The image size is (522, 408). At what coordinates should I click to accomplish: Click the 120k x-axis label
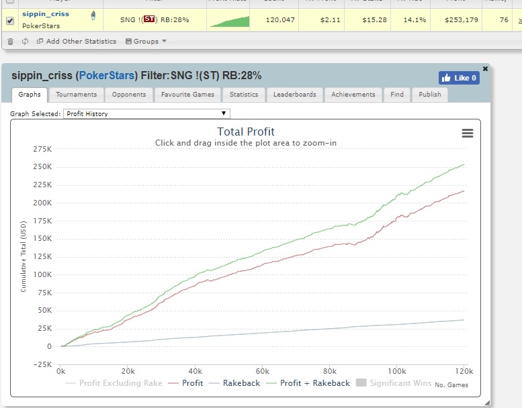click(x=464, y=371)
